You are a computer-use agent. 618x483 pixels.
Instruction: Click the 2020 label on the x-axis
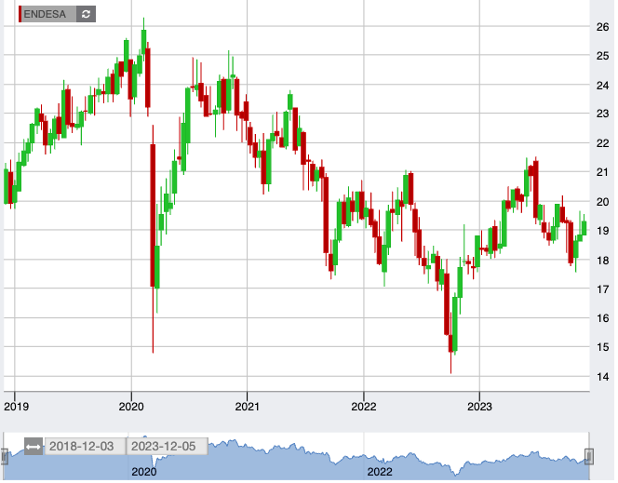pyautogui.click(x=131, y=407)
